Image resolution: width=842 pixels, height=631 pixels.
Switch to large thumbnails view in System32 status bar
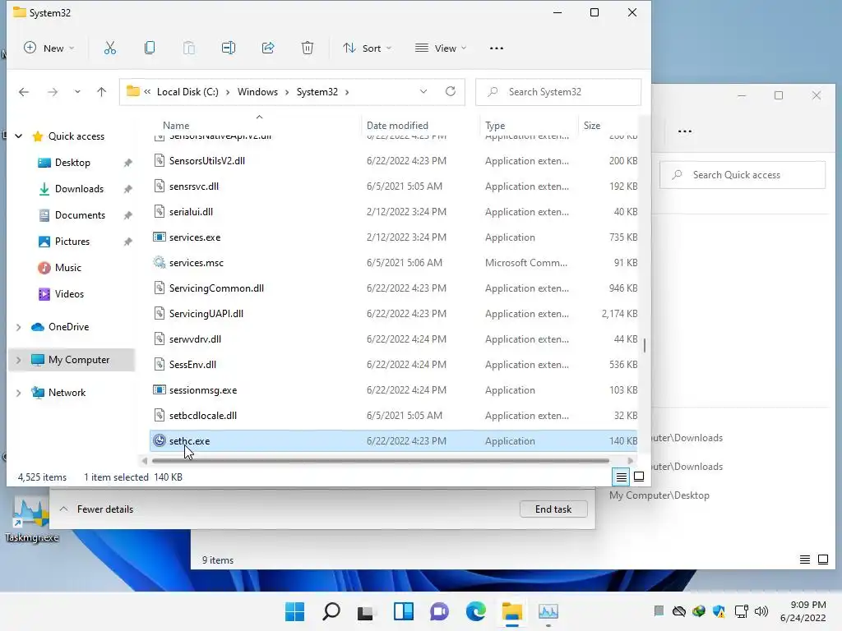[639, 477]
